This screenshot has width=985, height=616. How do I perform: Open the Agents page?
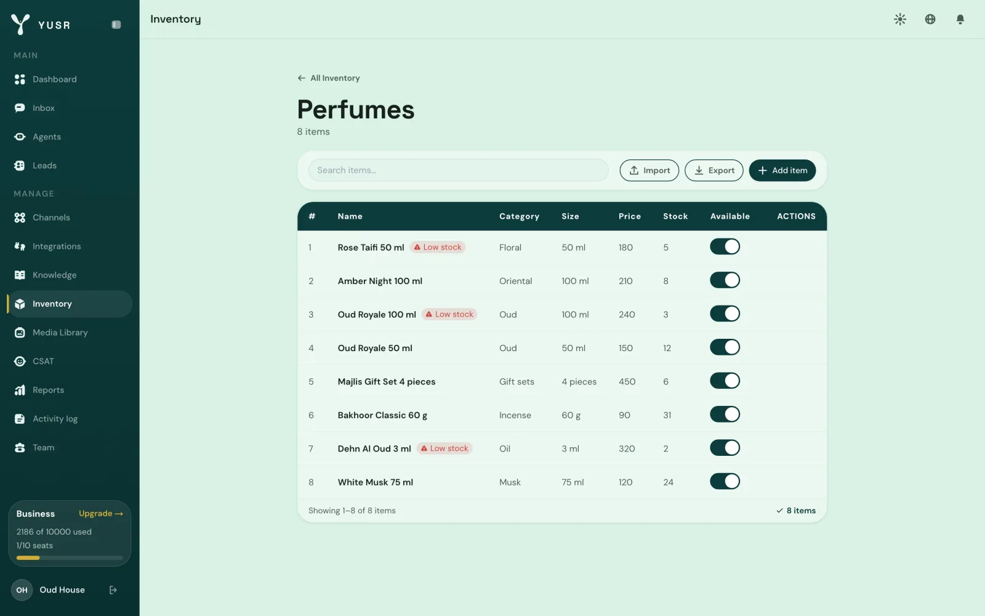point(70,137)
